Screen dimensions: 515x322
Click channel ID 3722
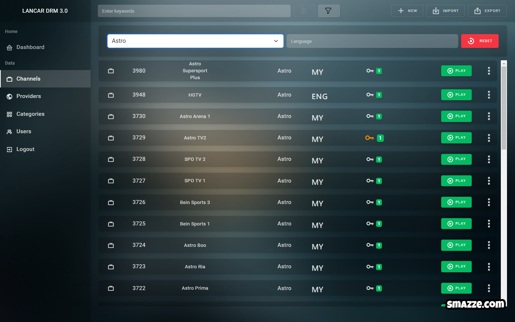pos(139,288)
